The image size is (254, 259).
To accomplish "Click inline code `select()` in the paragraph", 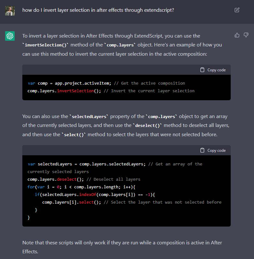I will tap(74, 135).
